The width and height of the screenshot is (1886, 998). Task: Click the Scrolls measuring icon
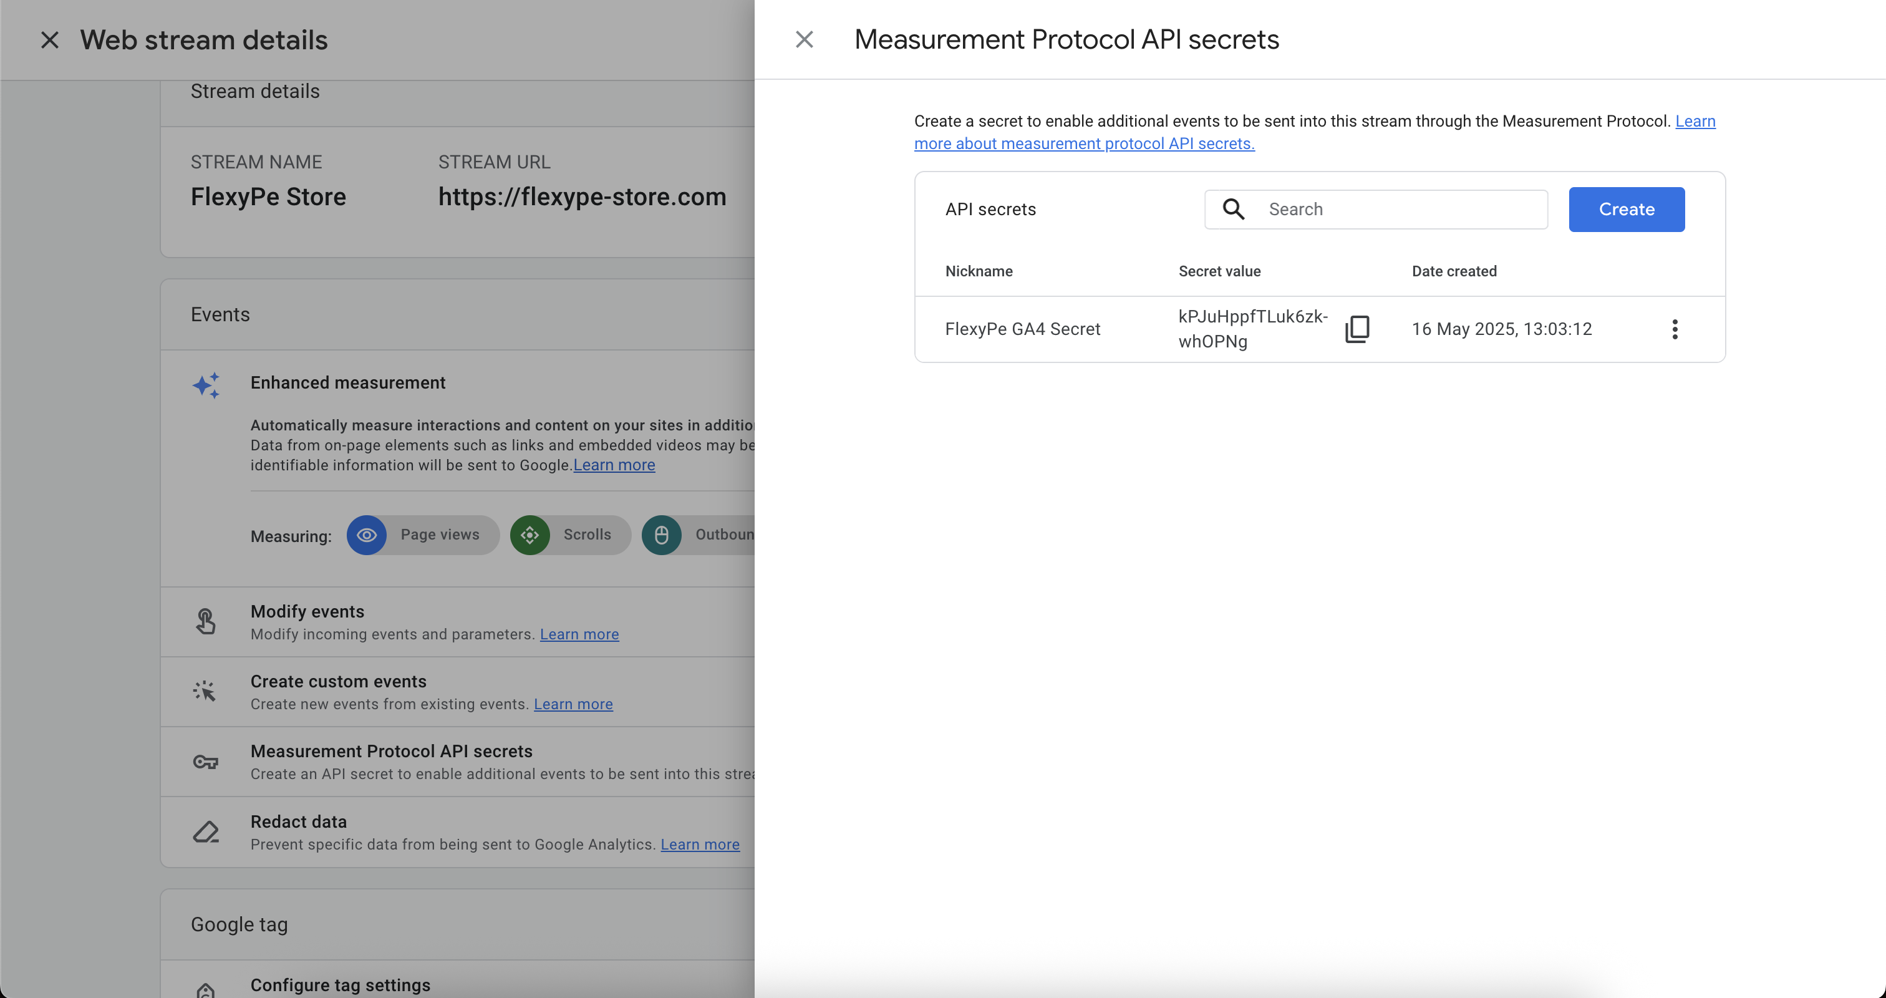(530, 535)
